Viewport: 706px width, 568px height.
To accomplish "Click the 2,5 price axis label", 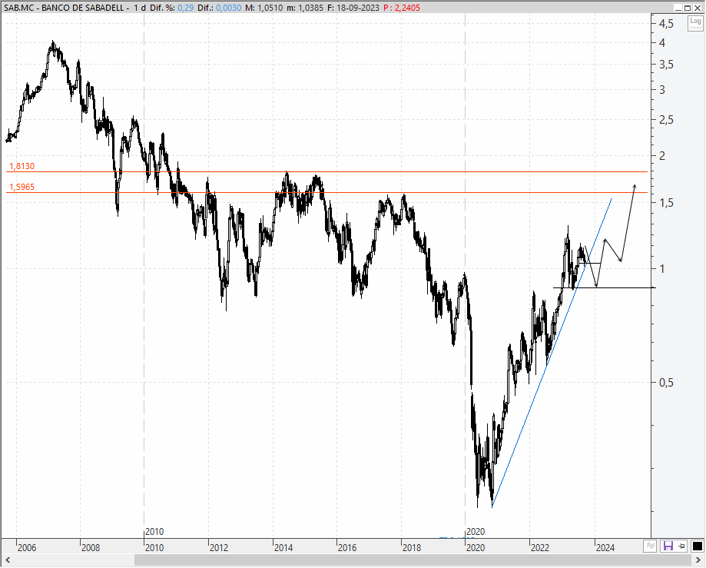I will [x=666, y=120].
